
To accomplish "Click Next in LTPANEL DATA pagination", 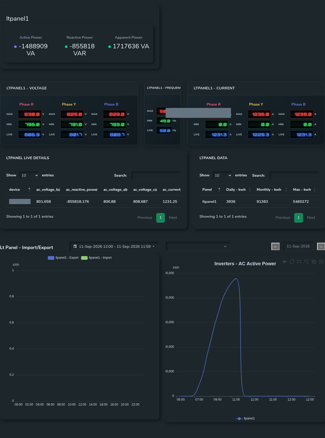I will point(311,217).
